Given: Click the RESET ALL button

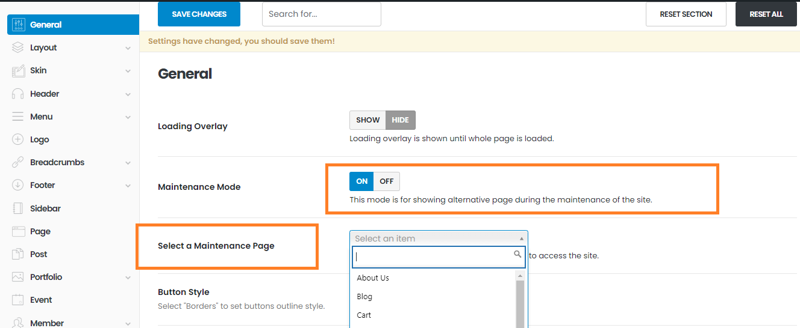Looking at the screenshot, I should click(x=766, y=14).
